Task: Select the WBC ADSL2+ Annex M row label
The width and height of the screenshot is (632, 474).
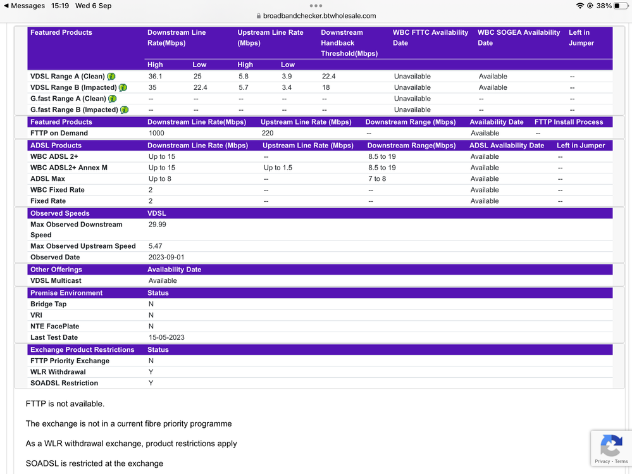Action: tap(68, 168)
